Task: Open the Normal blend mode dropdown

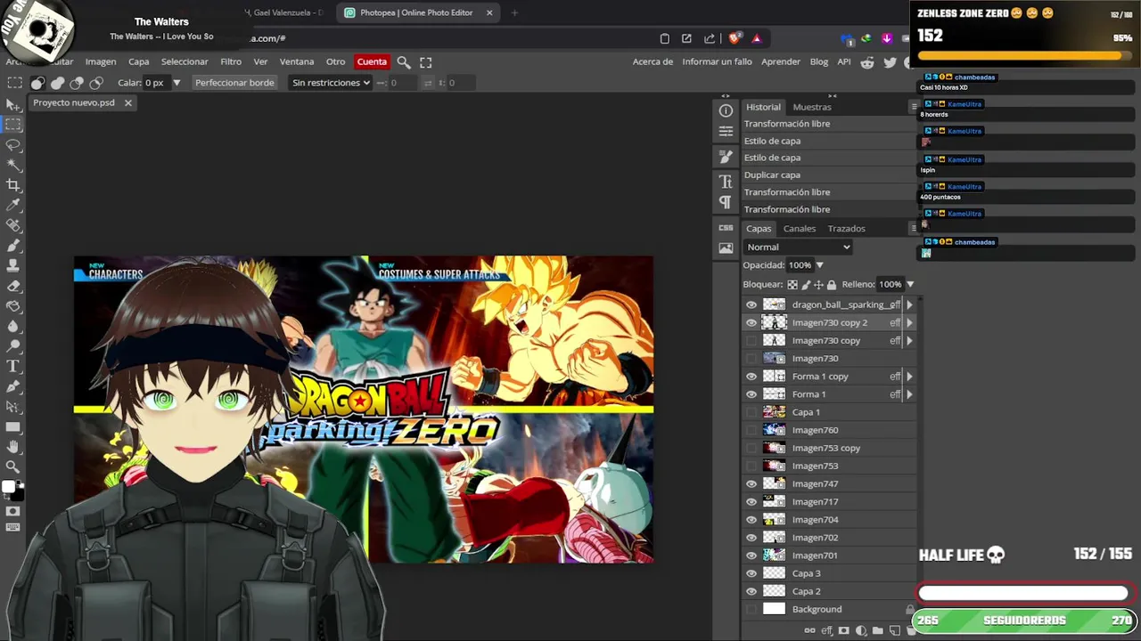Action: (x=798, y=247)
